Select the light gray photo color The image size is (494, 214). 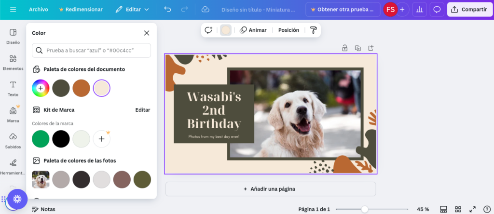click(x=101, y=179)
